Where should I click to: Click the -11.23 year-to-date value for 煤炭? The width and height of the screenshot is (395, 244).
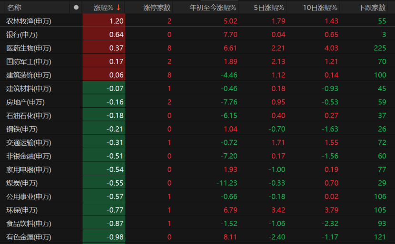[227, 183]
